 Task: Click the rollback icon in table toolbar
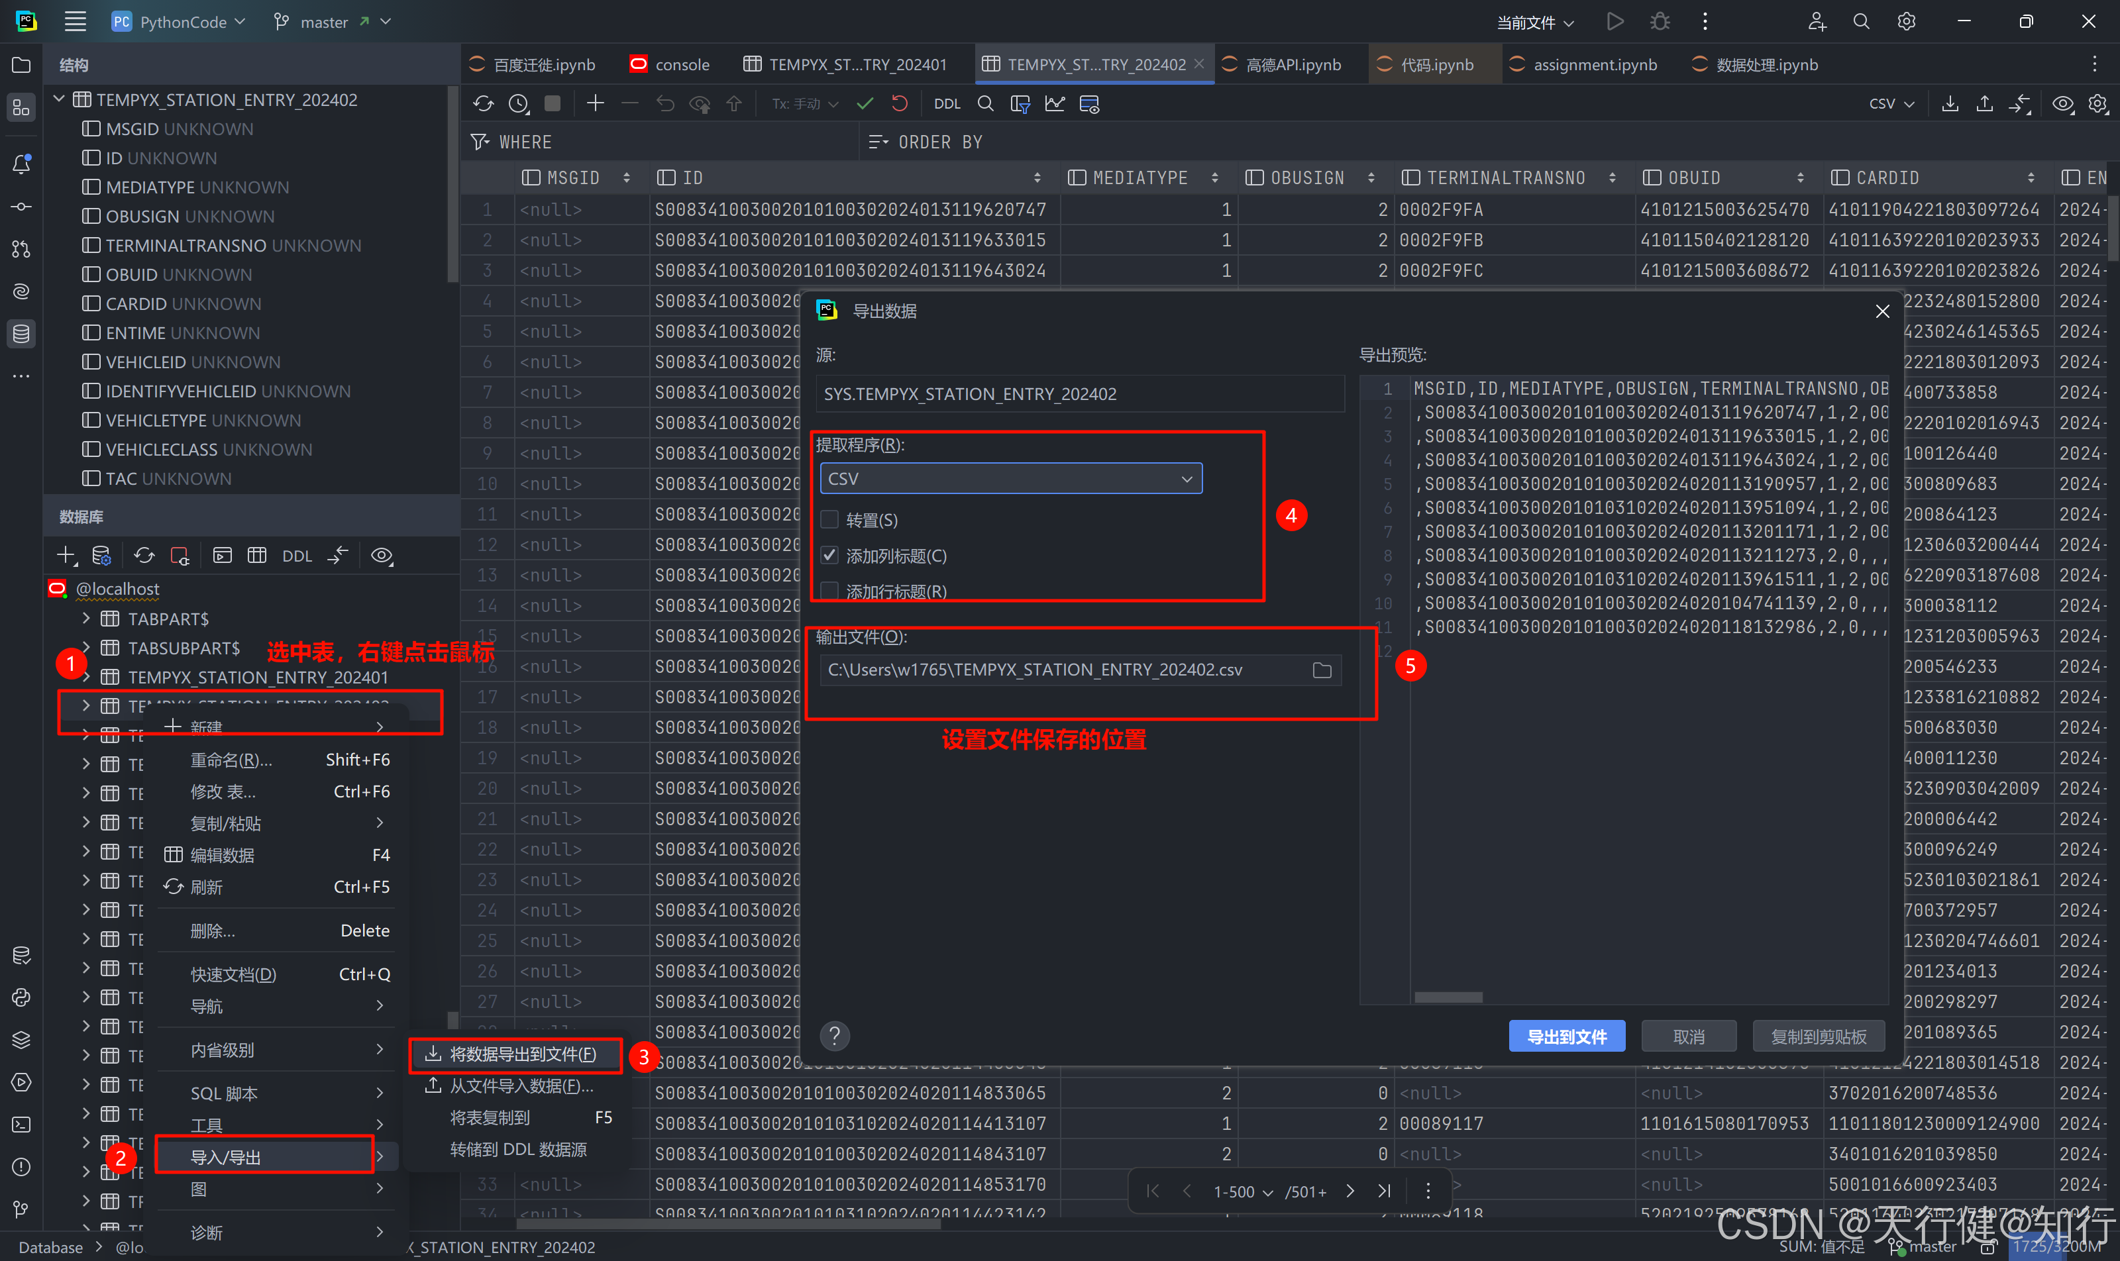(x=899, y=104)
